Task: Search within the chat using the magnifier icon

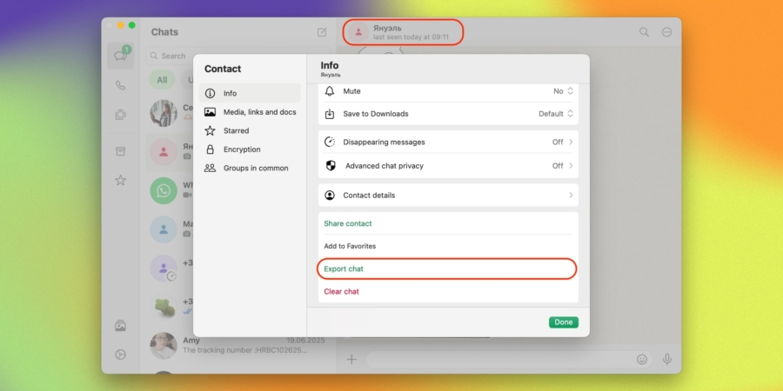Action: click(644, 32)
